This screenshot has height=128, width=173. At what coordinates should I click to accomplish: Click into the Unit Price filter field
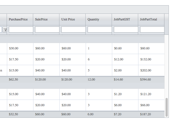(x=73, y=30)
